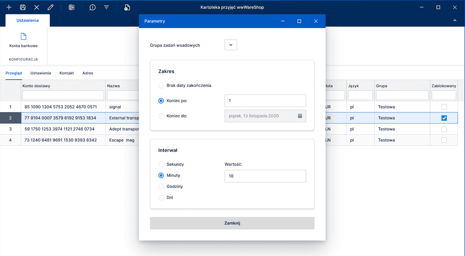The image size is (465, 256).
Task: Select the Koniec do radio button
Action: tap(161, 116)
